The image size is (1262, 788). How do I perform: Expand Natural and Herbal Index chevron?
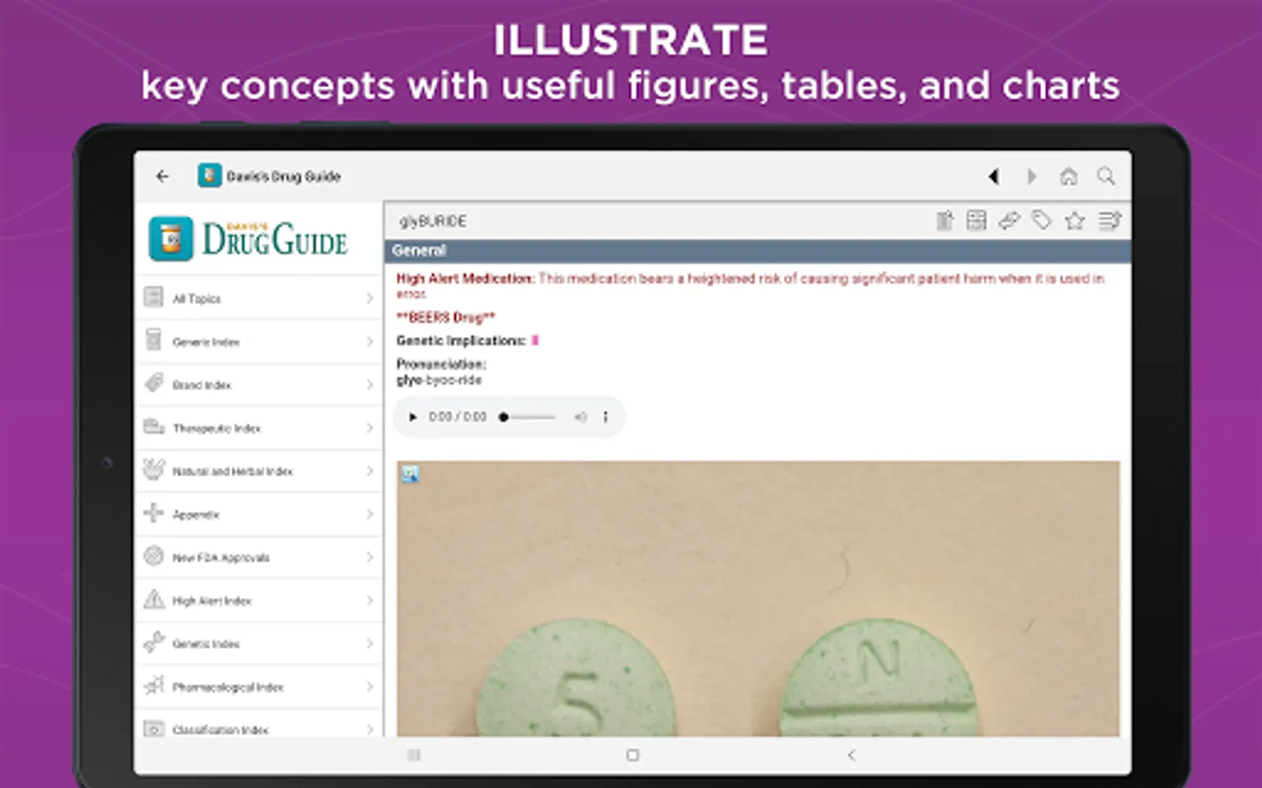(x=369, y=471)
